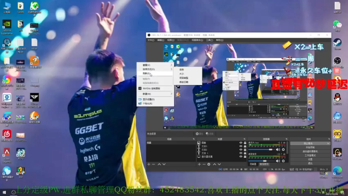348x196 pixels.
Task: Mute the 桌面音频 speaker icon
Action: (x=278, y=161)
